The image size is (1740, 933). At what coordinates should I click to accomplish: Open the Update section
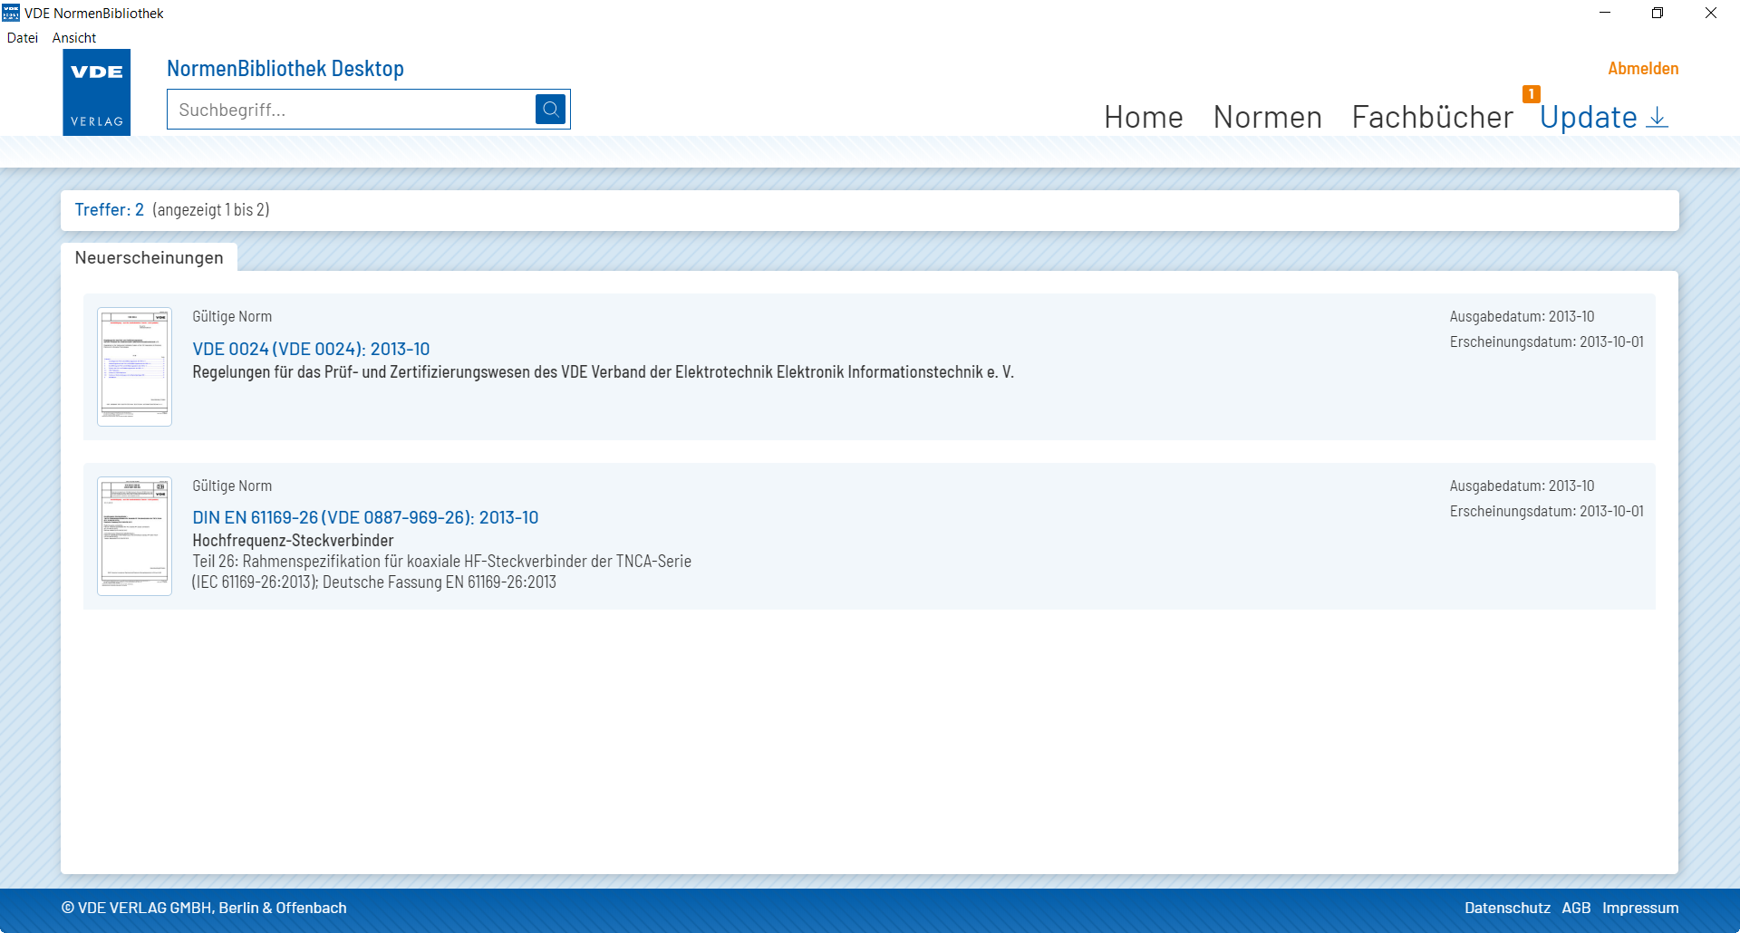click(x=1589, y=117)
